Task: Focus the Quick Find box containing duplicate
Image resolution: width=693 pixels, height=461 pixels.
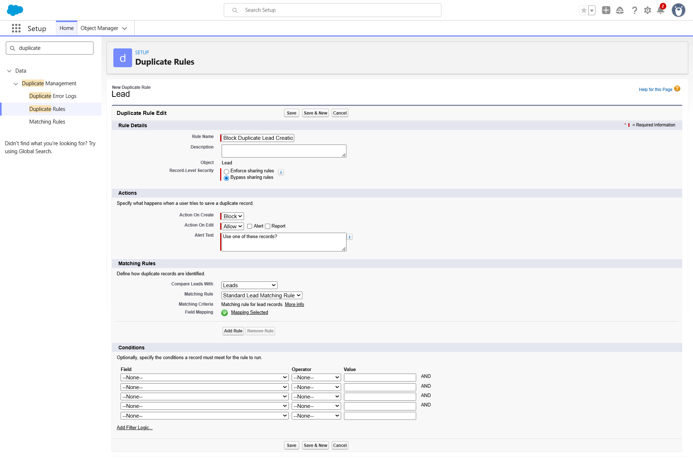Action: (x=49, y=48)
